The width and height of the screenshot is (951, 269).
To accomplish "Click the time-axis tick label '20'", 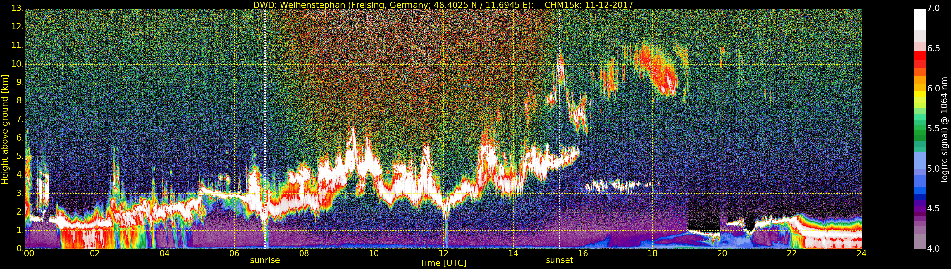I will (x=722, y=253).
